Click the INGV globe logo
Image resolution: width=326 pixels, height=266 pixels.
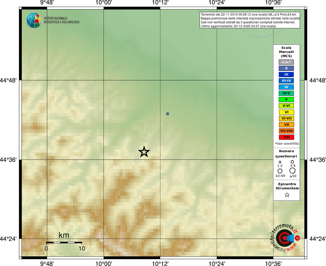click(x=34, y=20)
